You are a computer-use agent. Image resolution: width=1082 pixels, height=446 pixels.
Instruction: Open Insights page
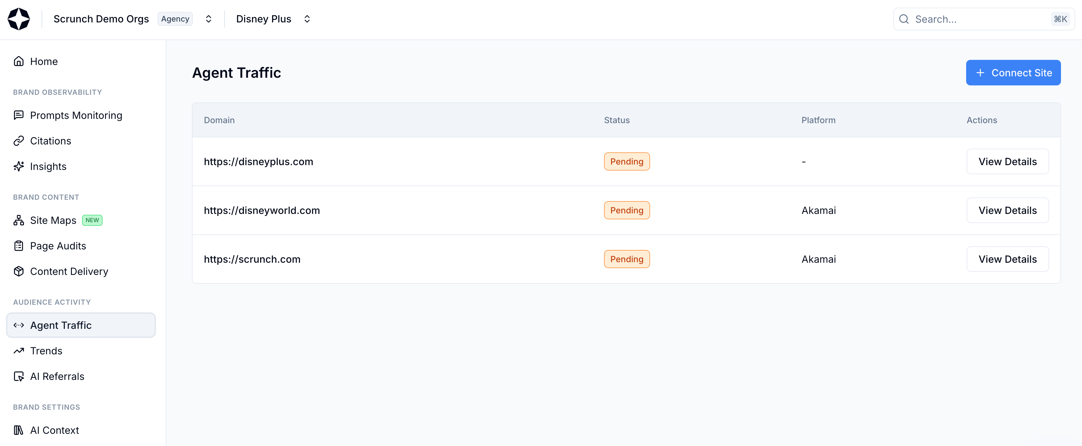(81, 167)
